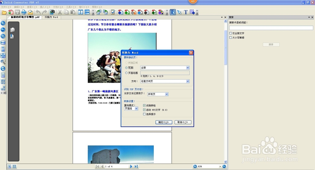This screenshot has width=315, height=170.
Task: Zoom out with the left sidebar minus icon
Action: point(3,30)
